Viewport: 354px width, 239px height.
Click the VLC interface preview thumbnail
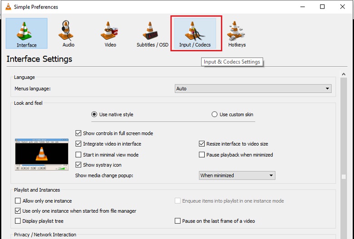[42, 154]
